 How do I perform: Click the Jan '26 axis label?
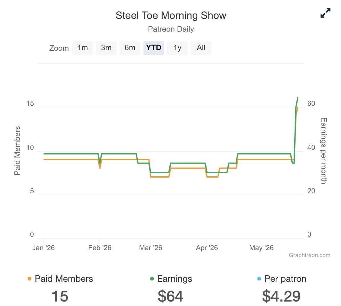click(44, 248)
